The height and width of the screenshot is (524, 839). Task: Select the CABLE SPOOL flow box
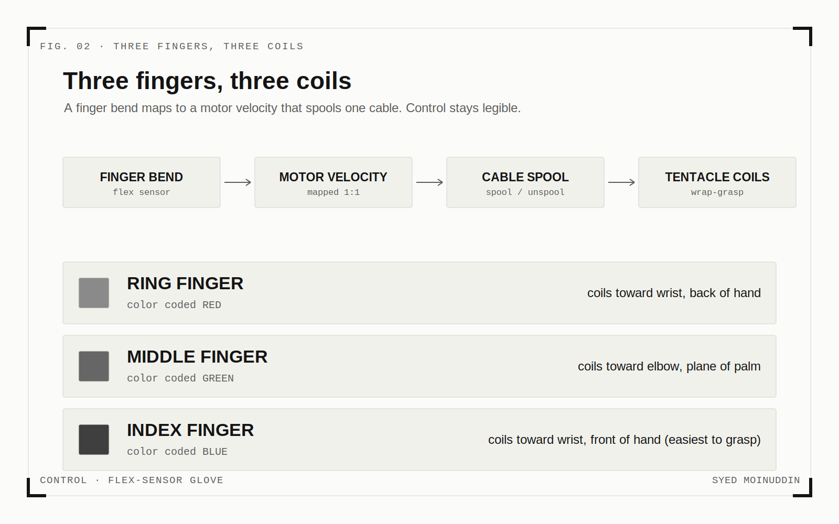[525, 182]
